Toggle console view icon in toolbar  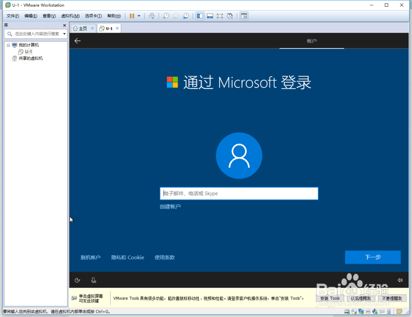point(244,16)
